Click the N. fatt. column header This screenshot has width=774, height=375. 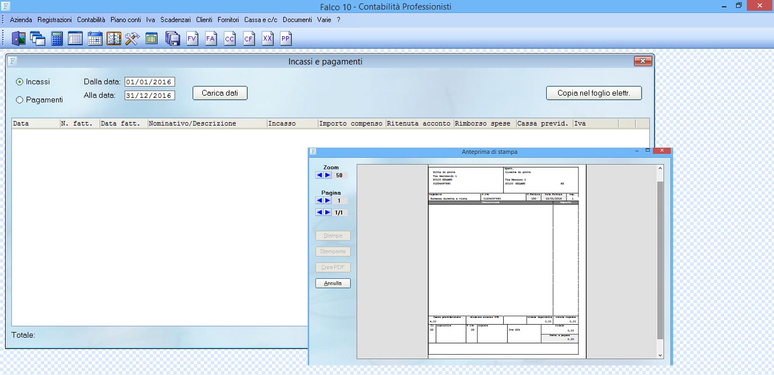80,123
